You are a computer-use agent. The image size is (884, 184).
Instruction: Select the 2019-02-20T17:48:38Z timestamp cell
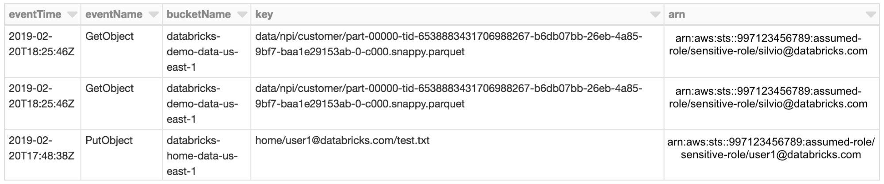42,148
